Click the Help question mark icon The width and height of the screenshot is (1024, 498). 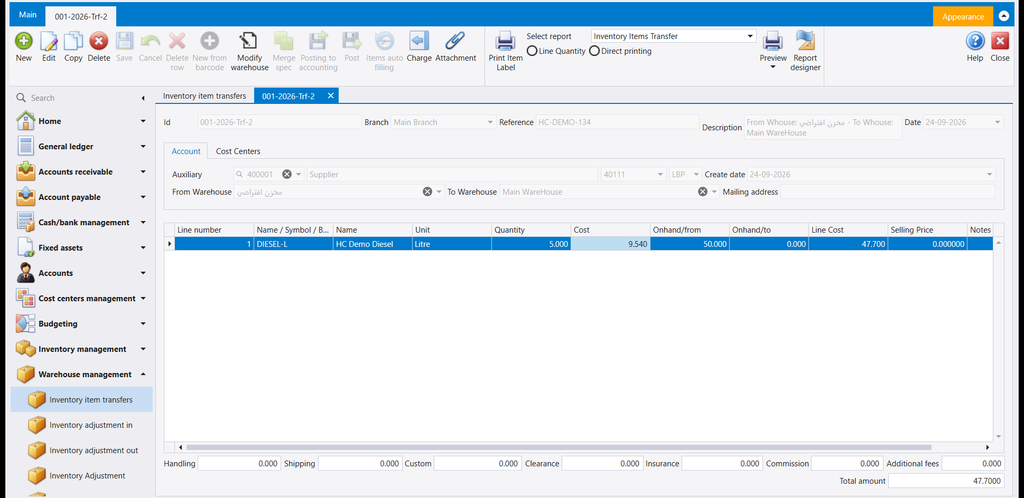(975, 41)
